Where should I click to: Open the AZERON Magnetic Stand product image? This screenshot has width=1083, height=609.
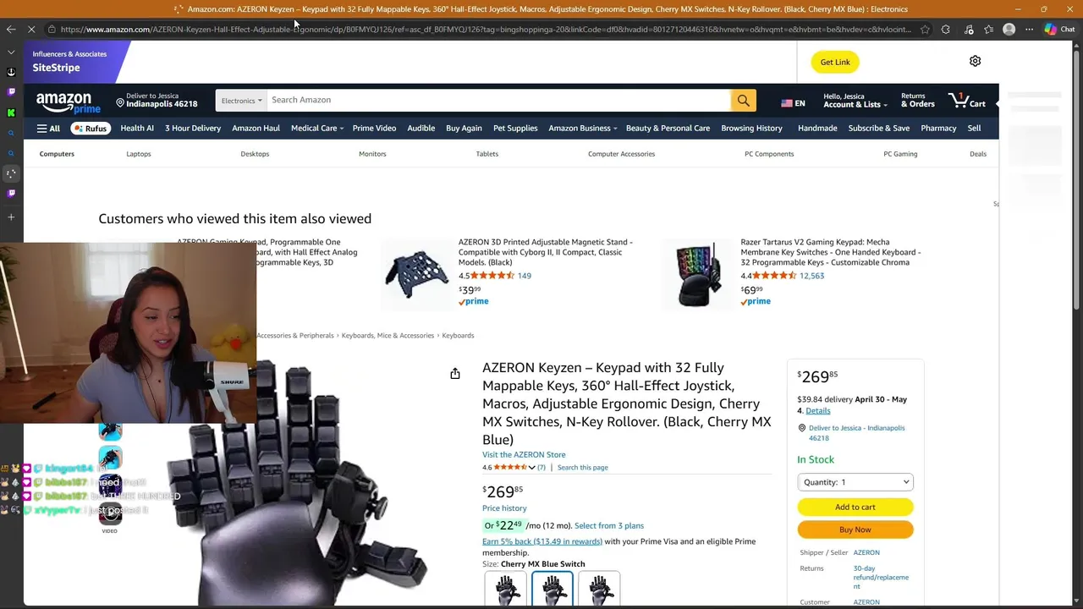point(416,274)
